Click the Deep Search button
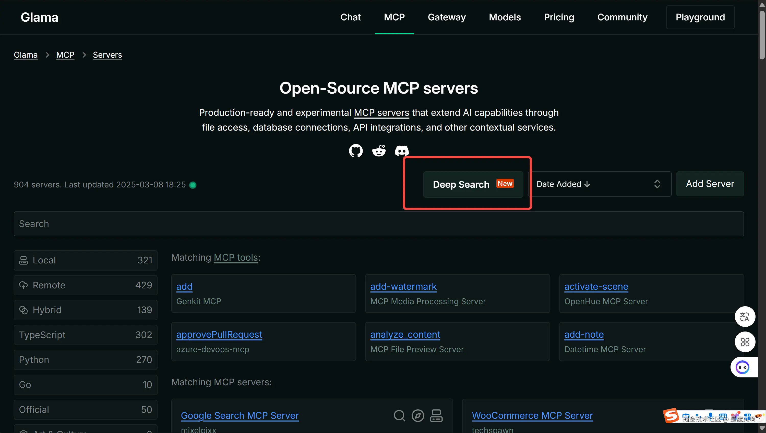 (x=473, y=184)
